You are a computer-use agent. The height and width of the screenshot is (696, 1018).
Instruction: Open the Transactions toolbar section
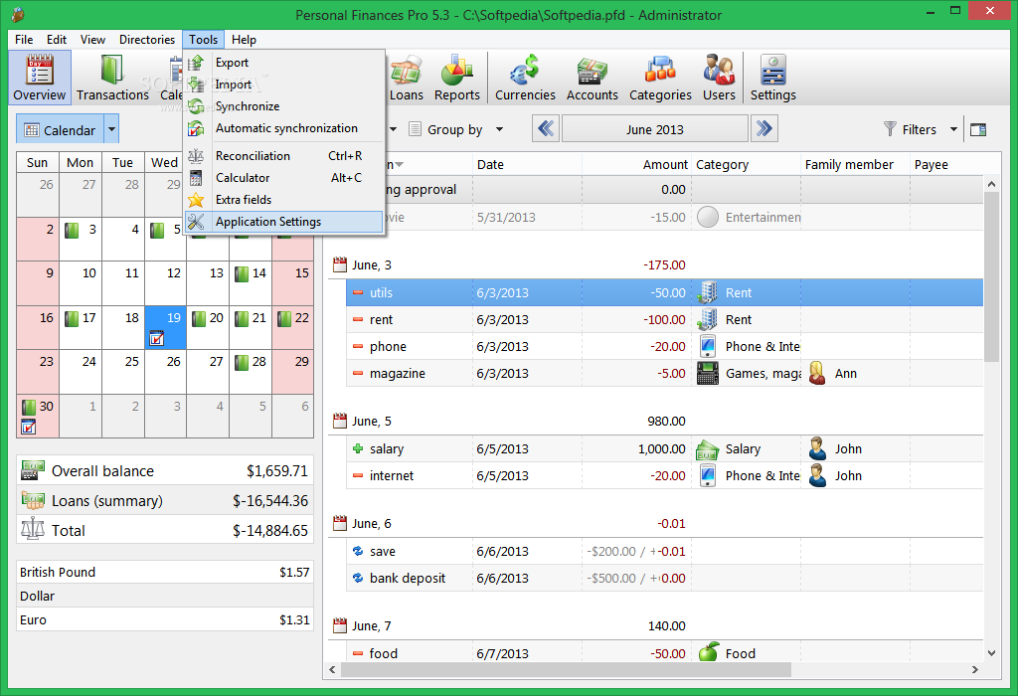112,78
